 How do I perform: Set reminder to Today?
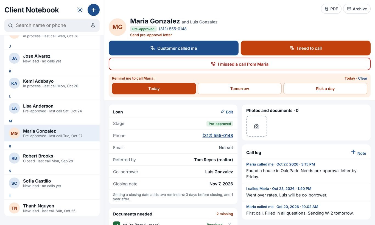(154, 89)
